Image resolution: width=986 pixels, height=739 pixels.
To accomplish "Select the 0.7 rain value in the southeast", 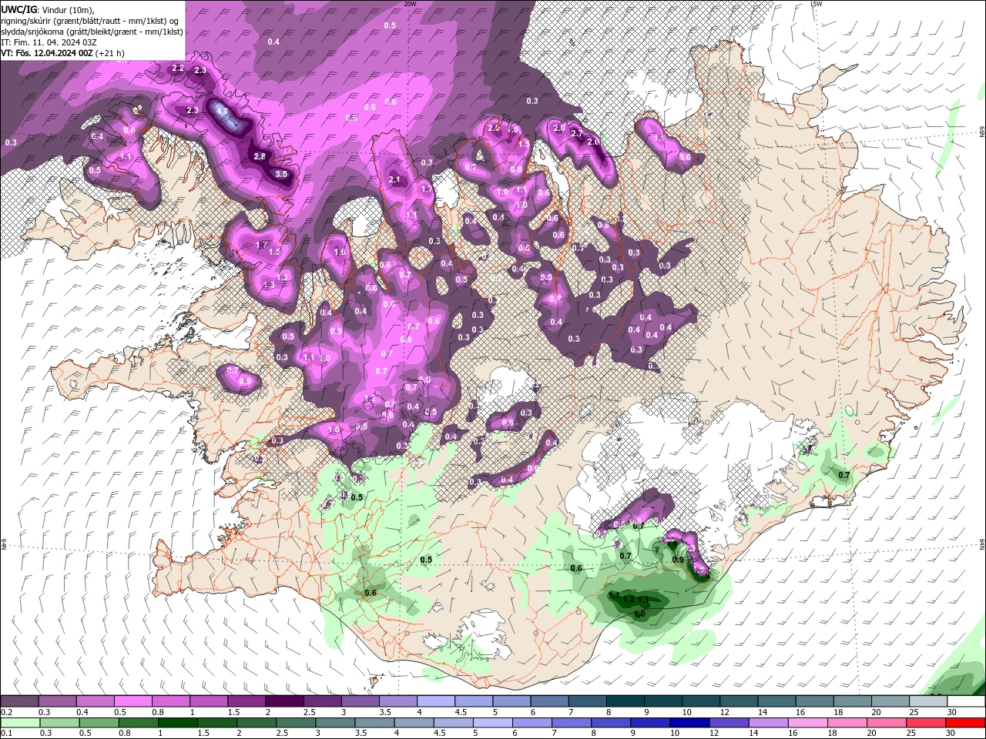I will coord(844,475).
